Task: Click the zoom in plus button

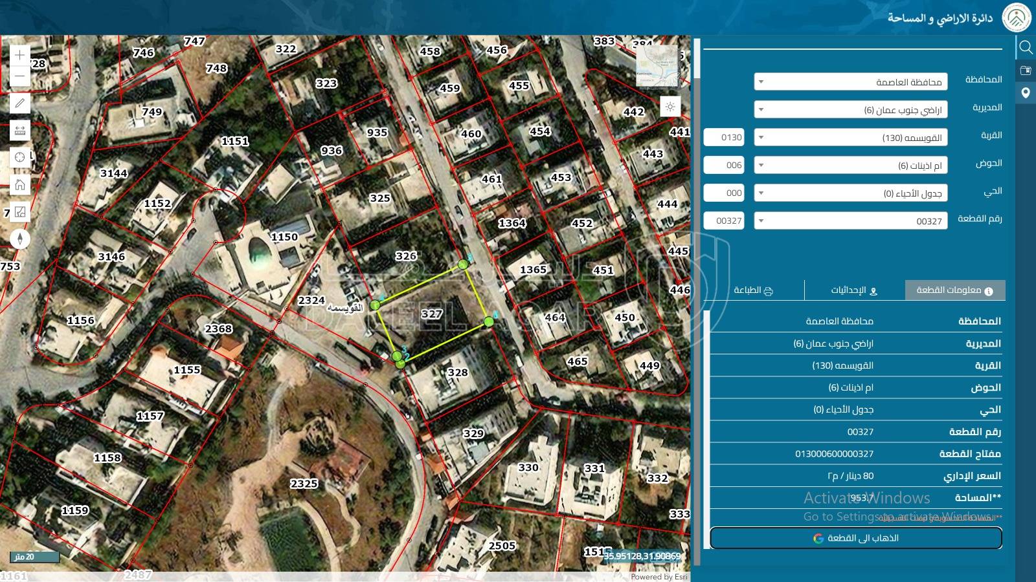Action: (19, 55)
